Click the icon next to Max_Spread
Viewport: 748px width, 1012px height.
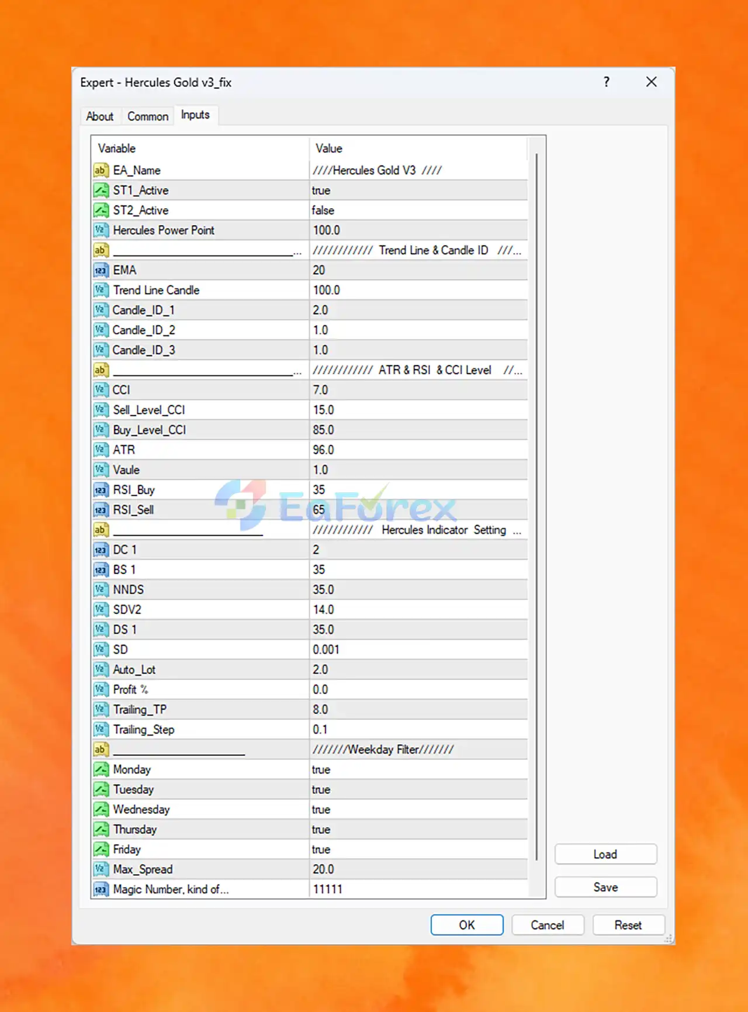[x=101, y=869]
